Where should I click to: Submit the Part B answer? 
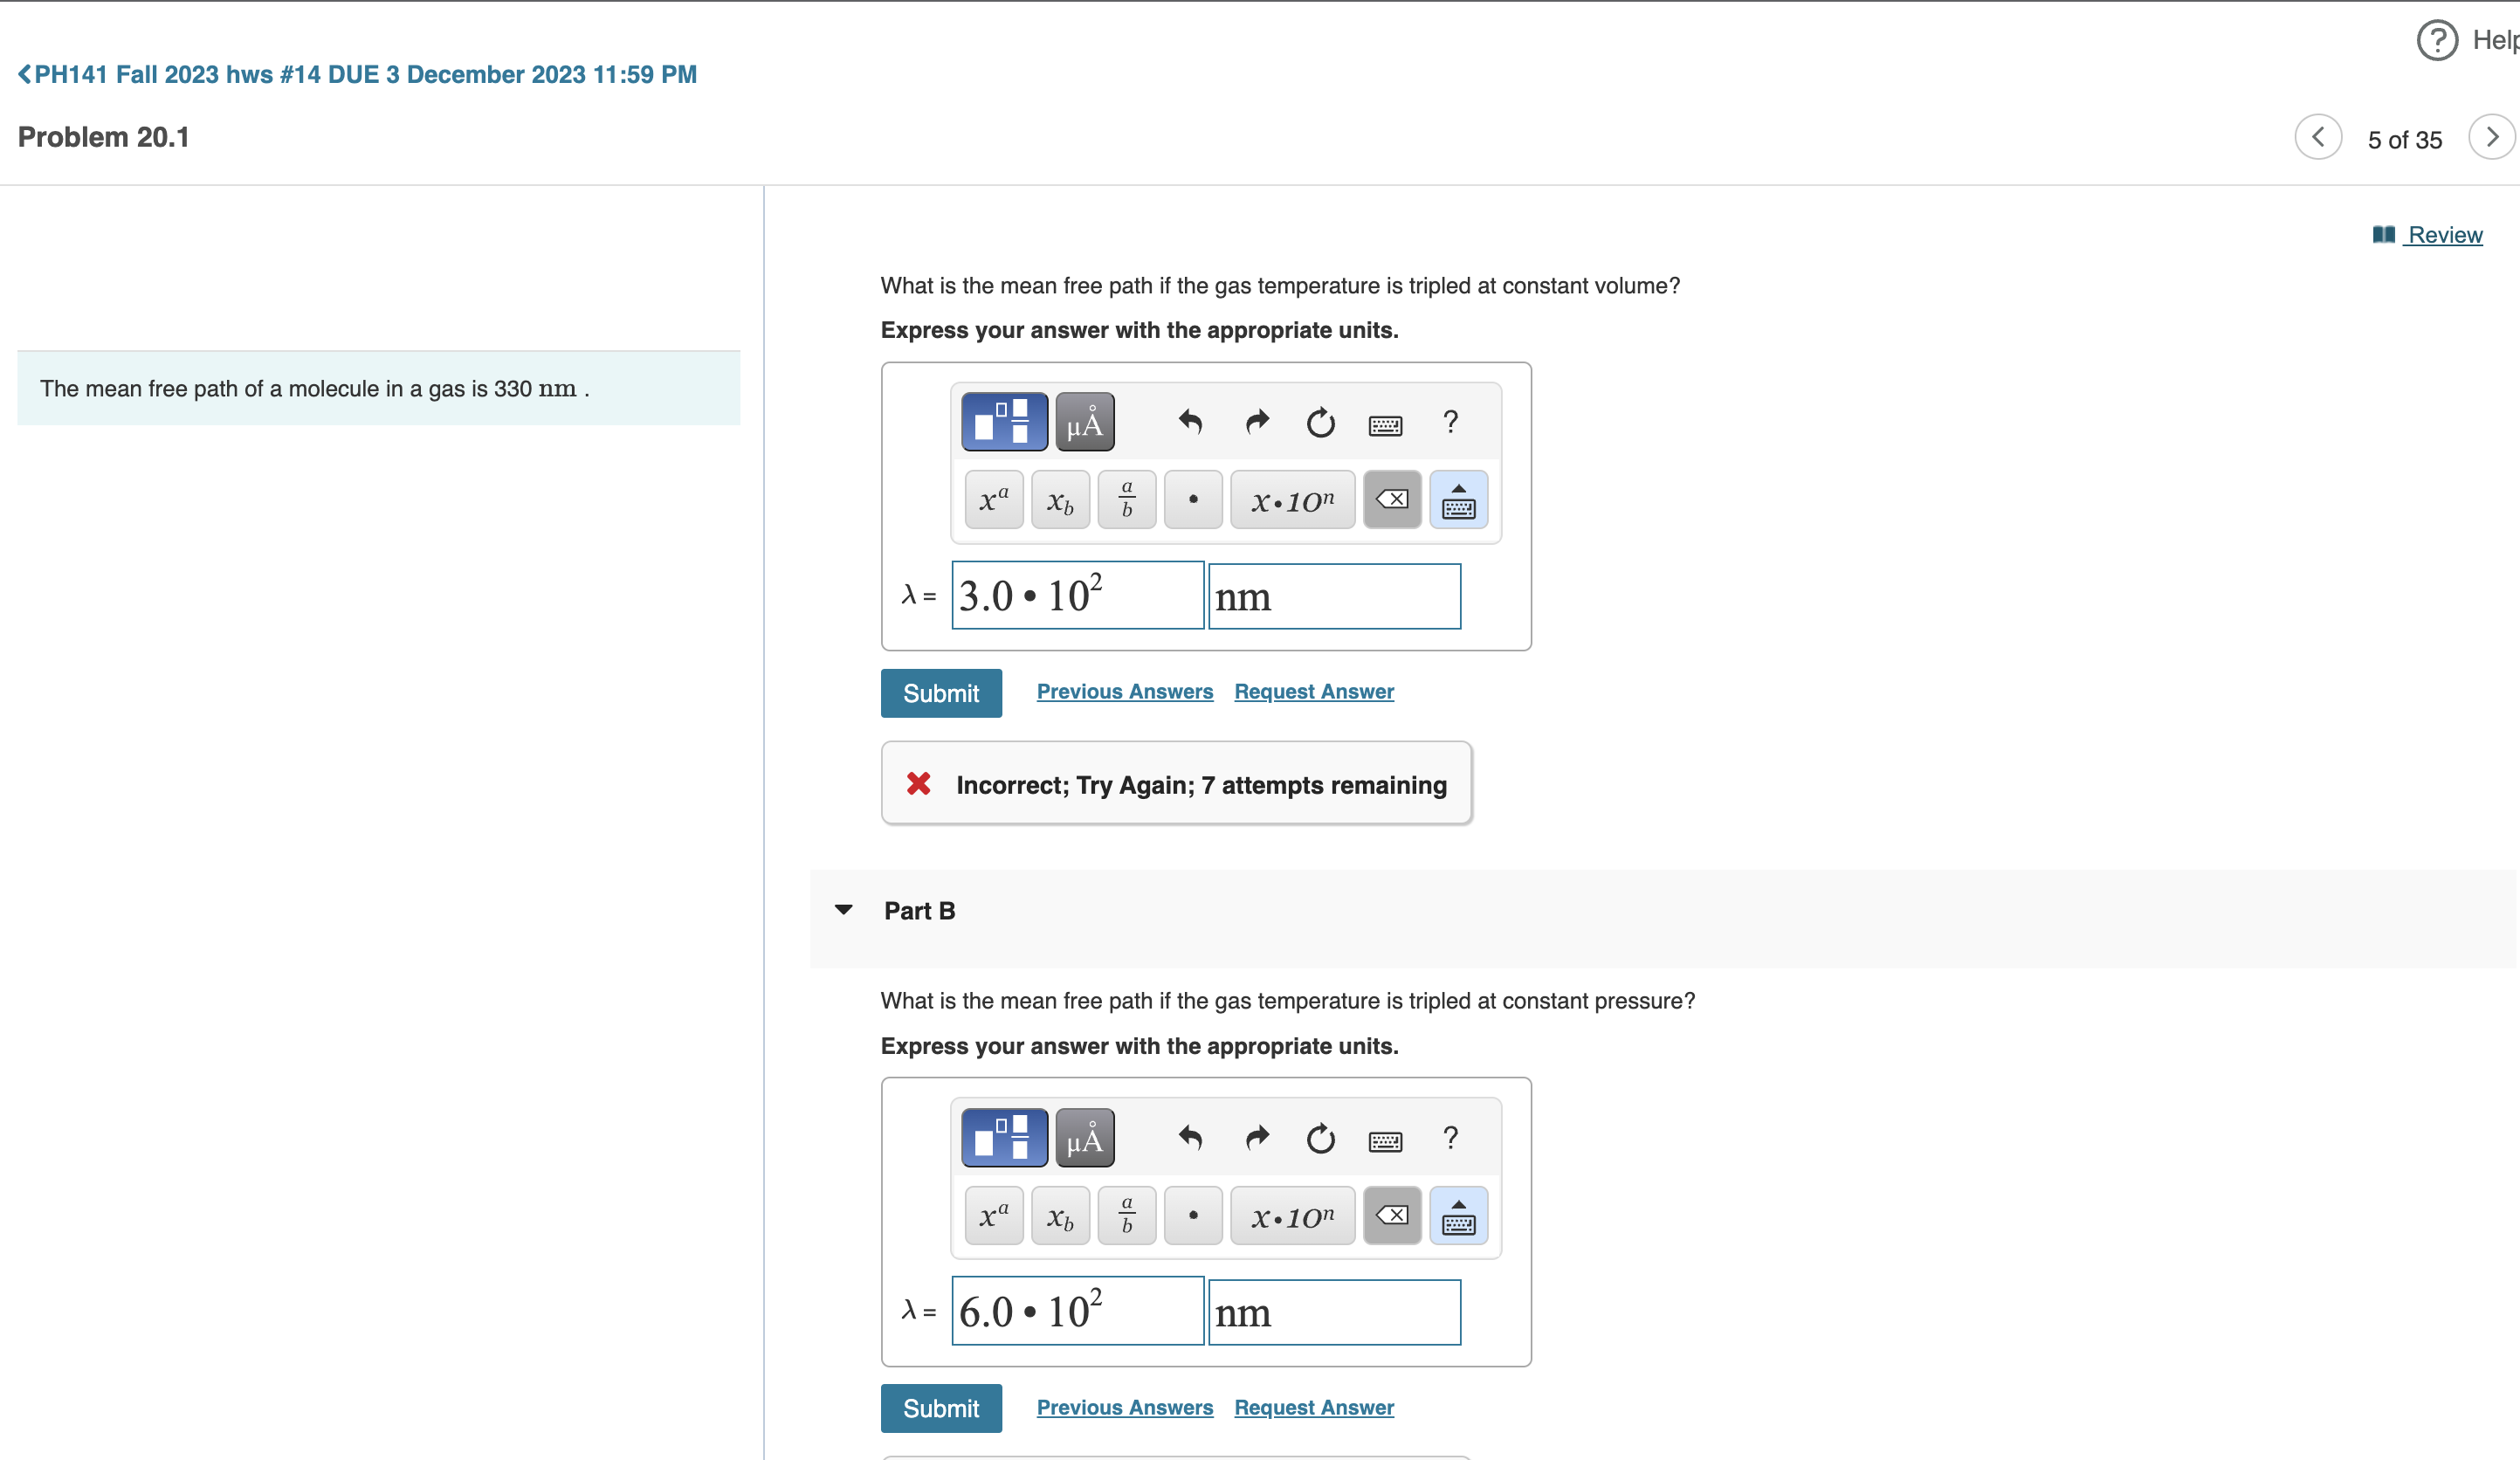tap(941, 1408)
